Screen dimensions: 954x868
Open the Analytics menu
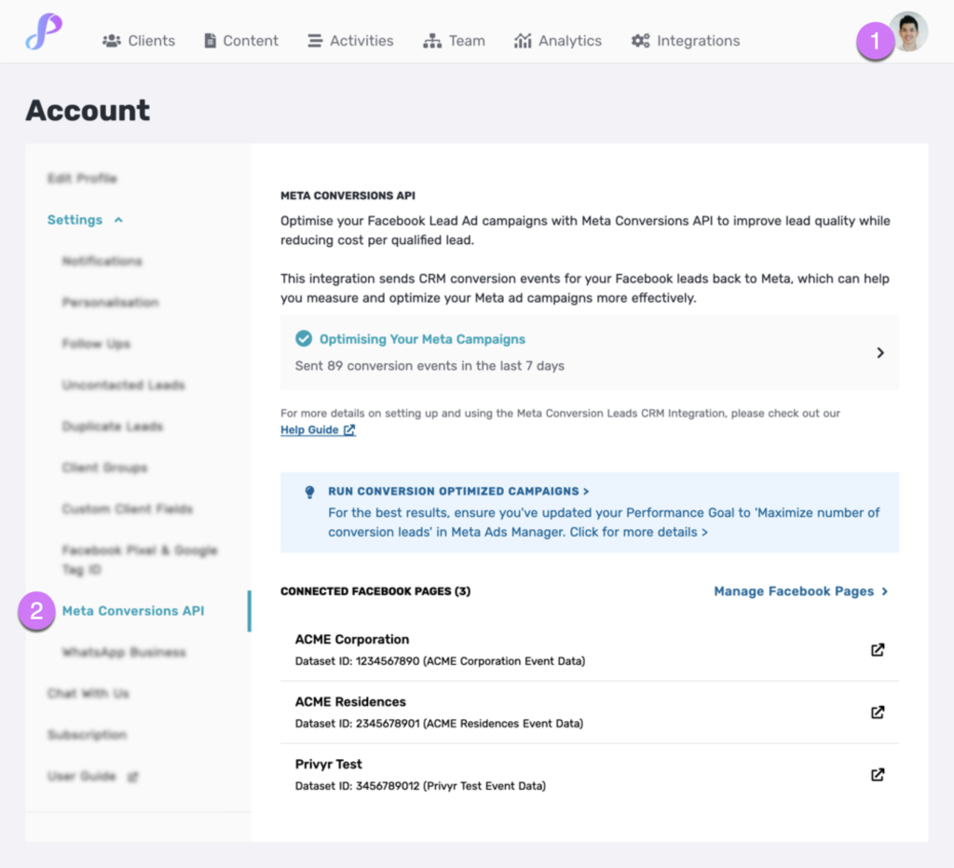tap(558, 41)
